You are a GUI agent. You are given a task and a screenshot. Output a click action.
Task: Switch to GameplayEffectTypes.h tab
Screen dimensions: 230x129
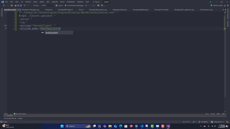pyautogui.click(x=65, y=10)
